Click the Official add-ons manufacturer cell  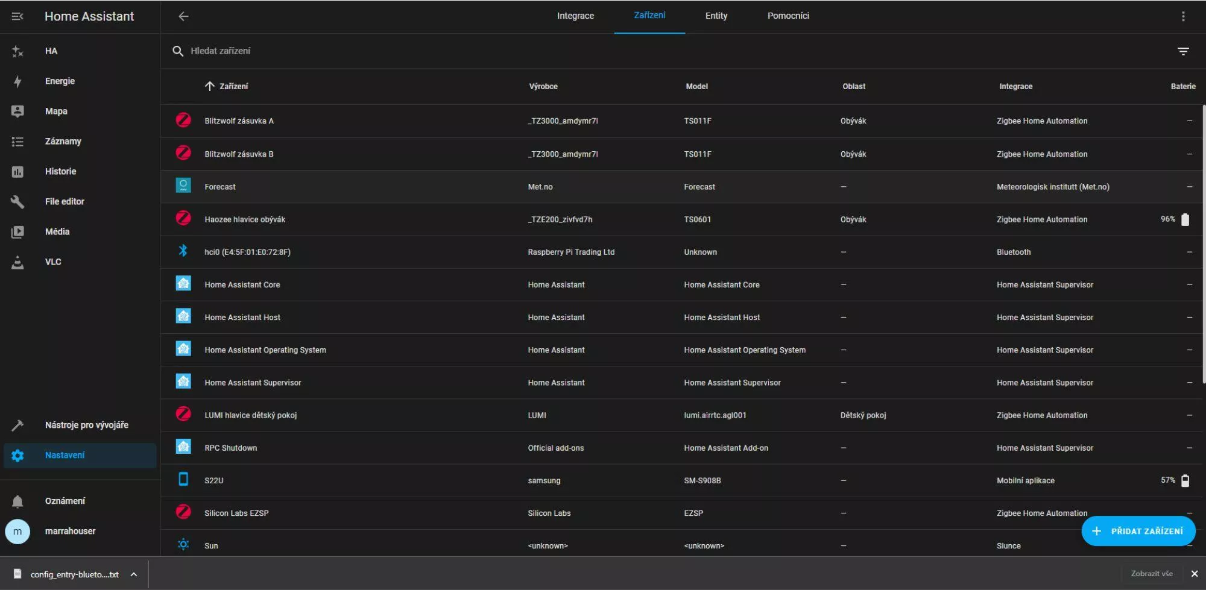555,448
